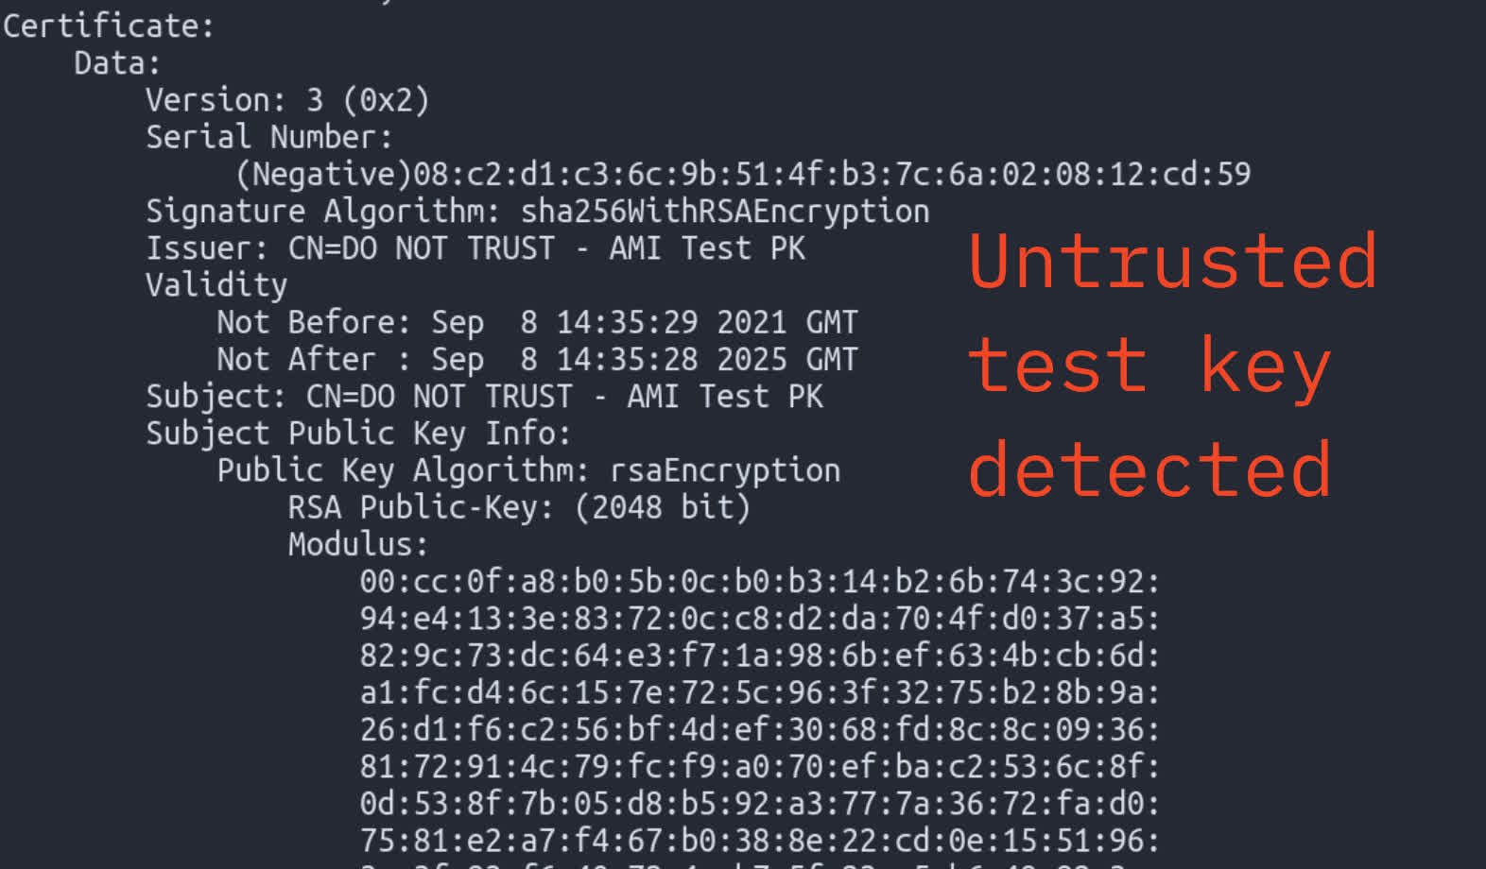1486x869 pixels.
Task: Click modulus row beginning with 'a1:fc:d4'
Action: 759,692
